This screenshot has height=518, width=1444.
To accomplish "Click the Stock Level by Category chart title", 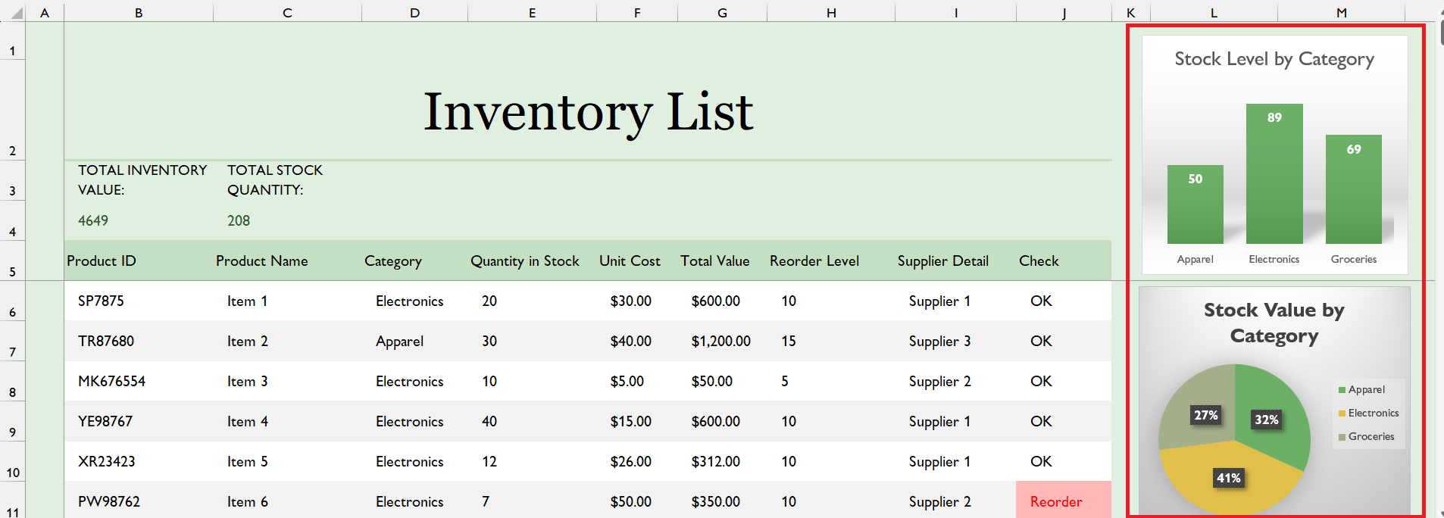I will [x=1274, y=60].
